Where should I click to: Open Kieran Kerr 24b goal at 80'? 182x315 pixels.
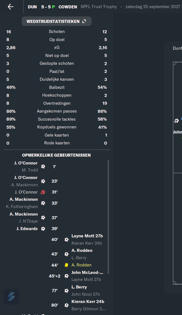88,302
